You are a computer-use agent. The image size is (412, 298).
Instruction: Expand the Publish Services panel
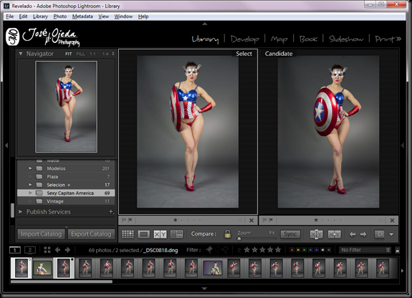point(21,211)
